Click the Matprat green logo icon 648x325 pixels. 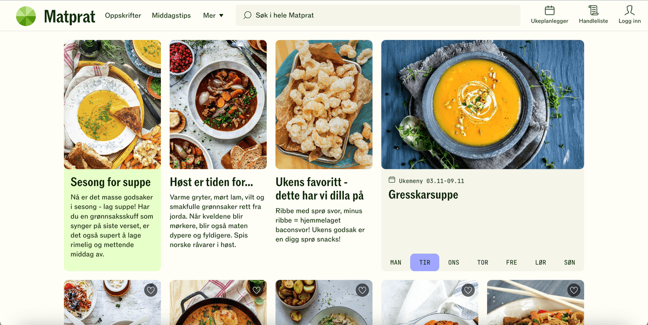pyautogui.click(x=26, y=16)
